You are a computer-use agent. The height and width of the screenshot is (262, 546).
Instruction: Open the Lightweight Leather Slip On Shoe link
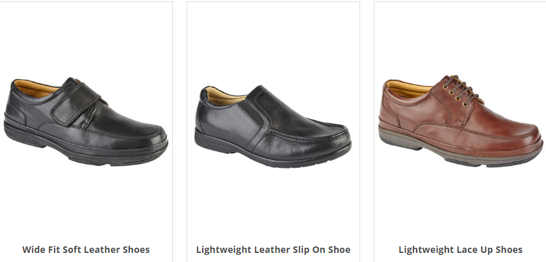tap(274, 250)
